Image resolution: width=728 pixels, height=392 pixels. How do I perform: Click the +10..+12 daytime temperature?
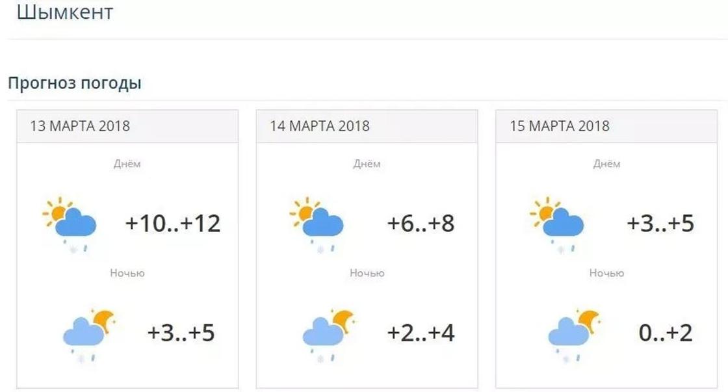click(x=173, y=224)
